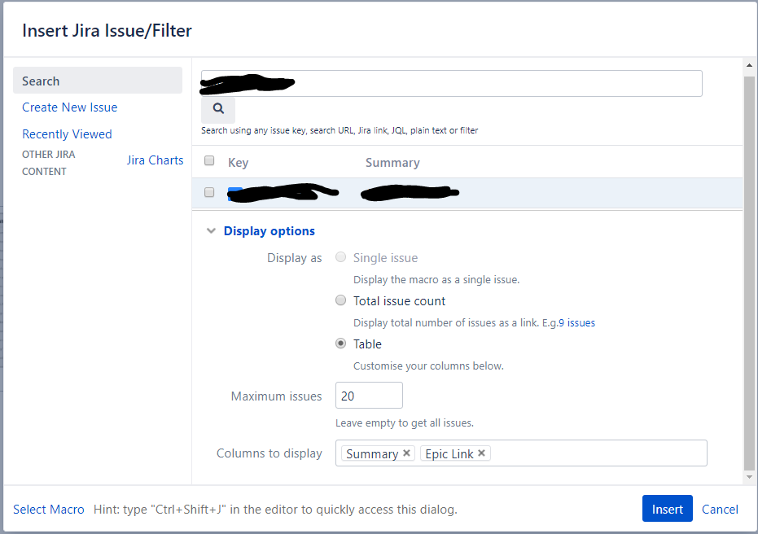Click the OTHER JIRA CONTENT label

48,163
